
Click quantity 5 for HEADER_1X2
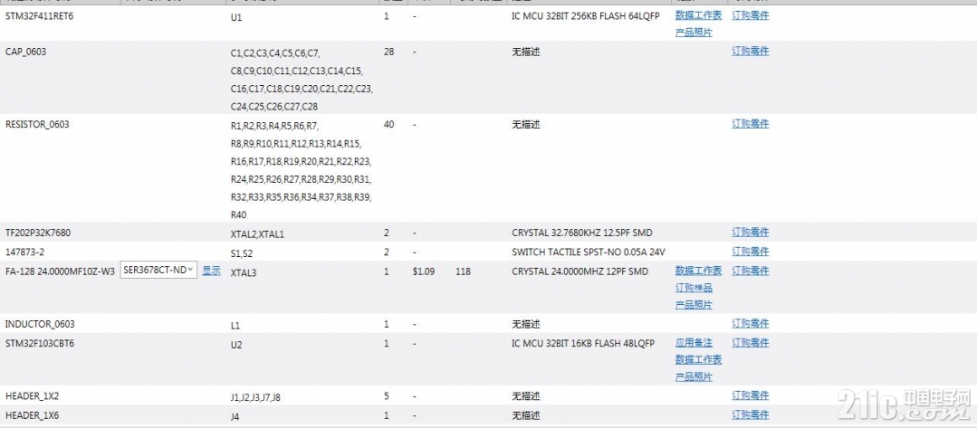[x=387, y=396]
